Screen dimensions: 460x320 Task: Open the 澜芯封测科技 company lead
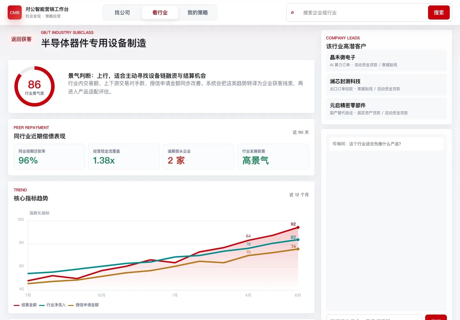pyautogui.click(x=387, y=85)
